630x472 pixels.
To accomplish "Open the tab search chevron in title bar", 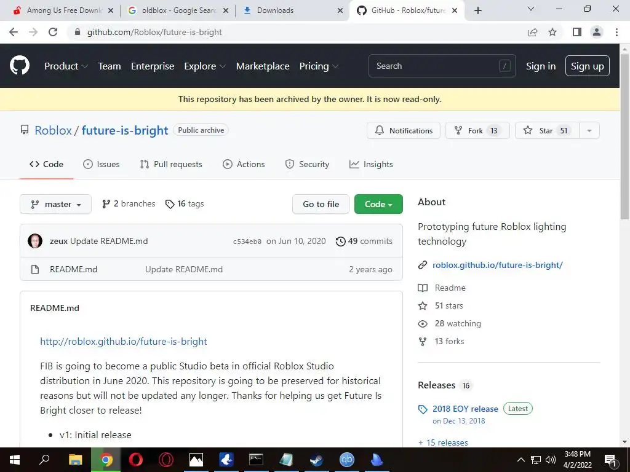I will pos(531,9).
